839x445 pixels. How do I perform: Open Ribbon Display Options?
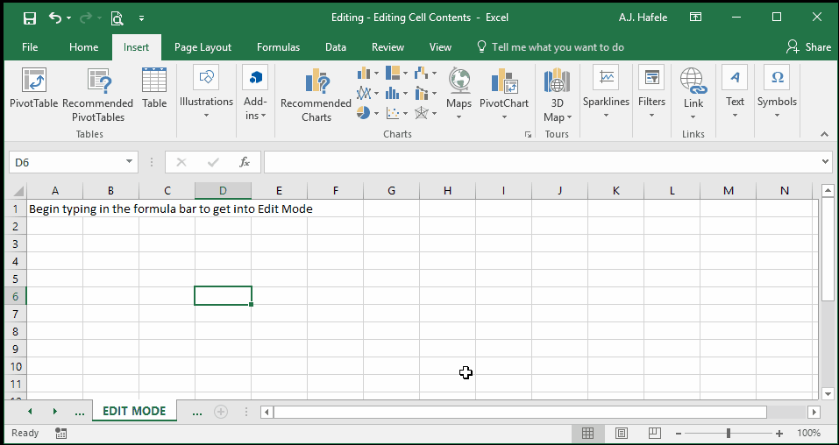[x=695, y=18]
